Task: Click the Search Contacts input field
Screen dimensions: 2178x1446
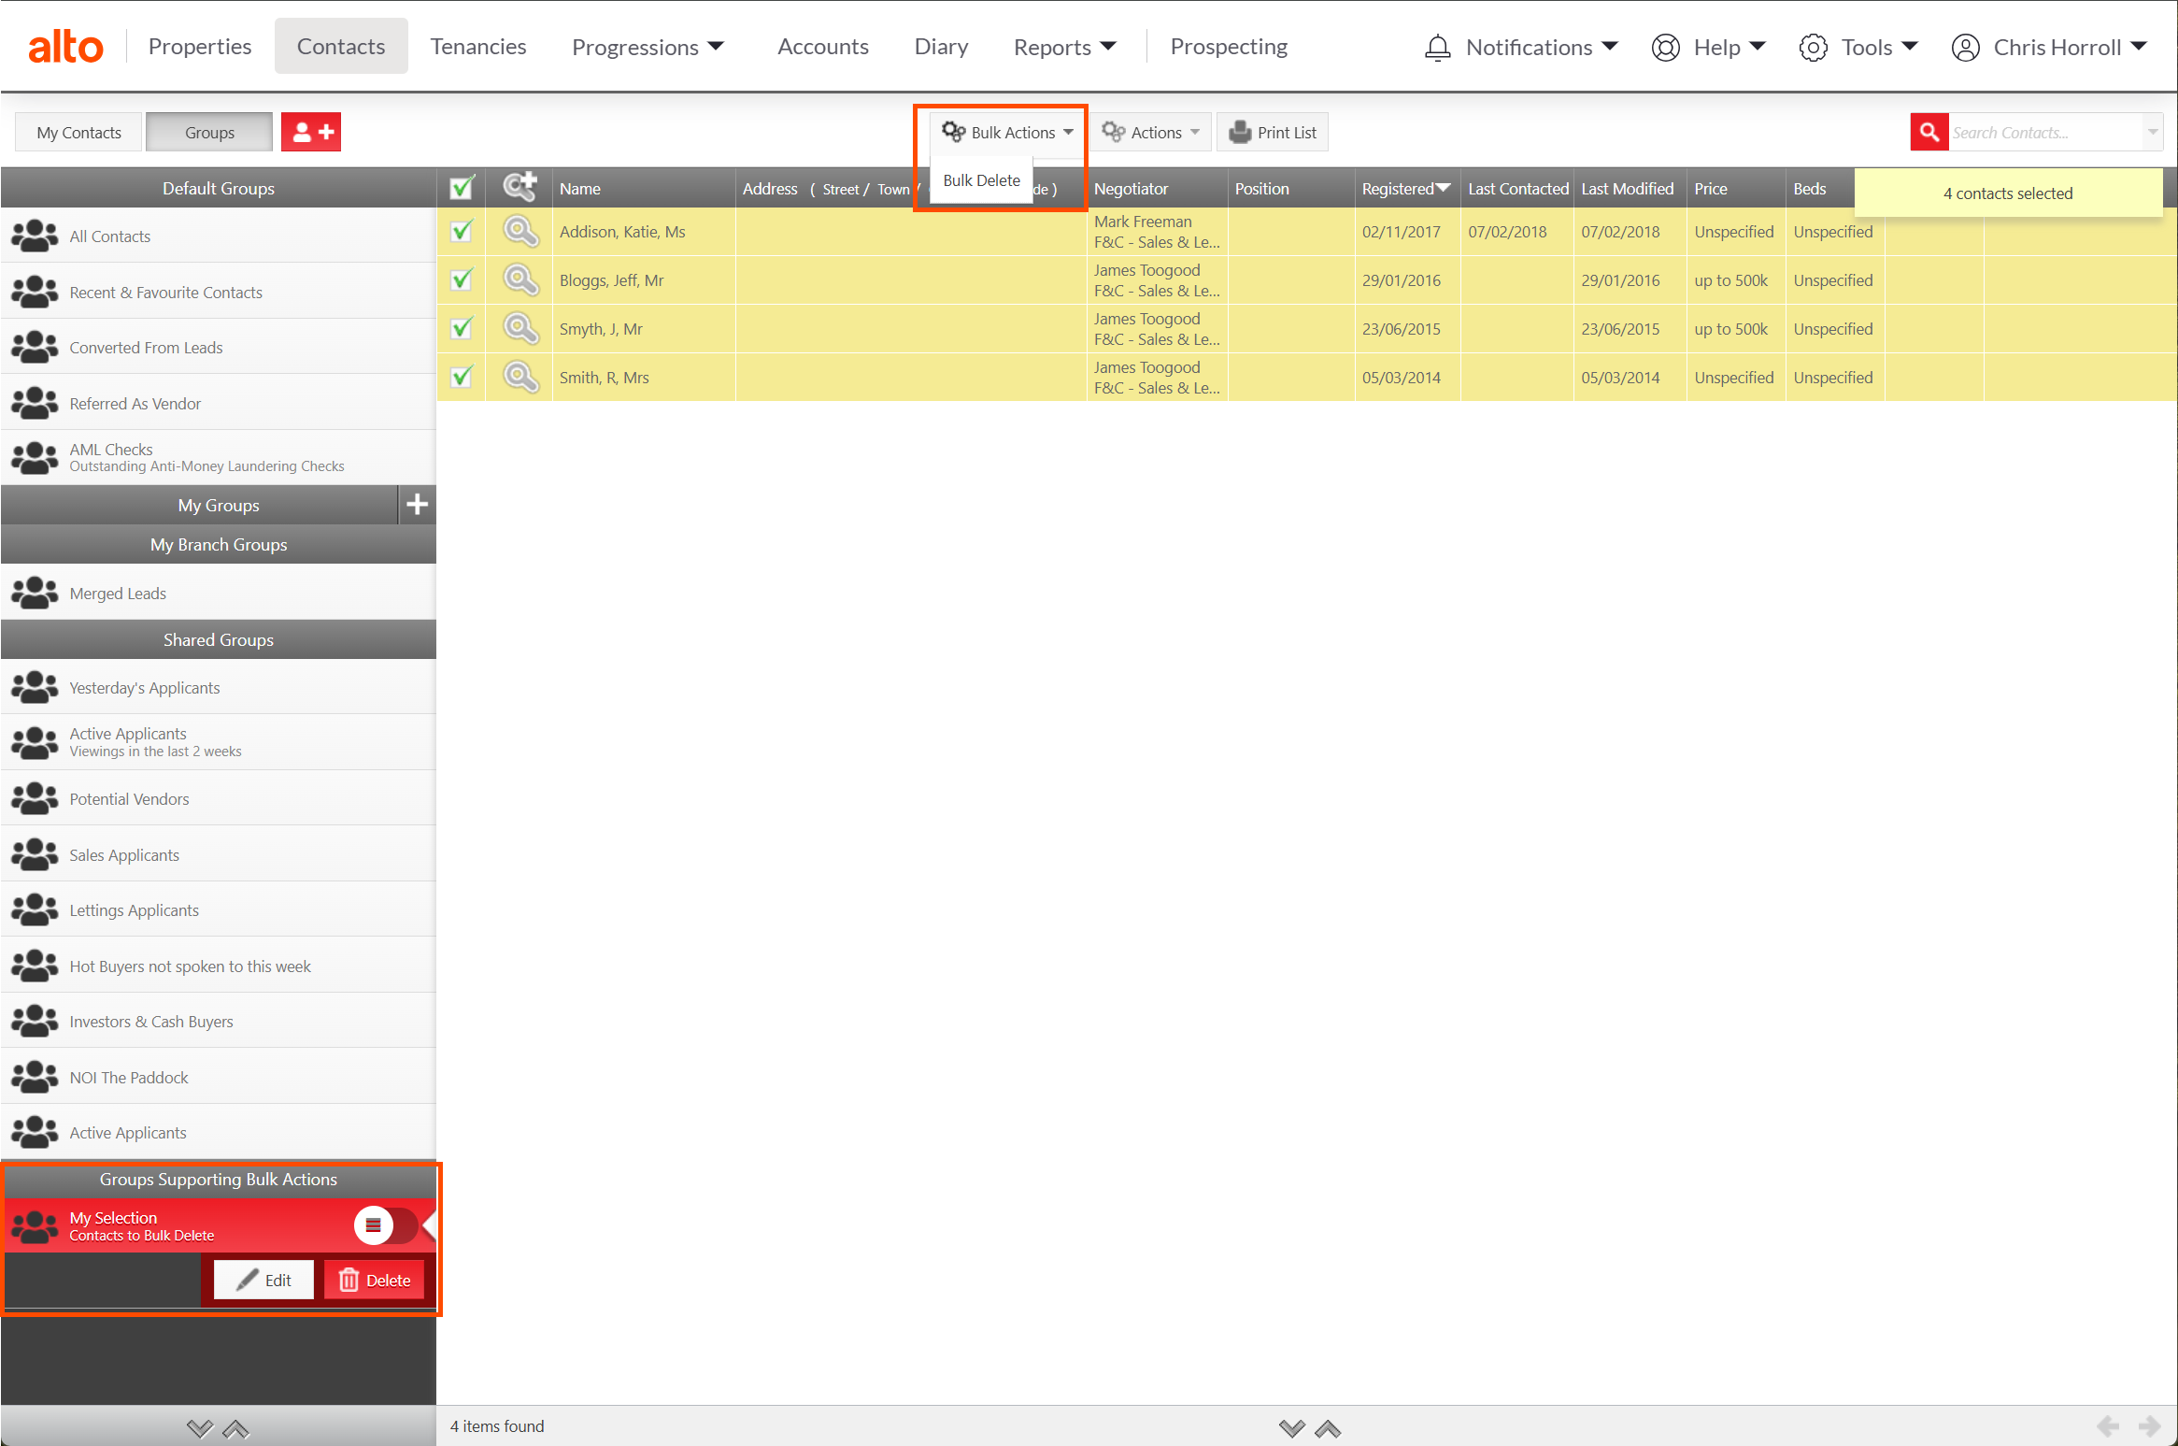Action: coord(2045,133)
